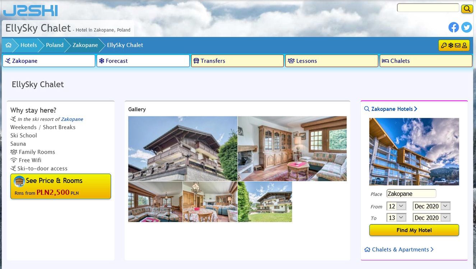Open the From day dropdown showing 12
The width and height of the screenshot is (476, 269).
pyautogui.click(x=397, y=206)
